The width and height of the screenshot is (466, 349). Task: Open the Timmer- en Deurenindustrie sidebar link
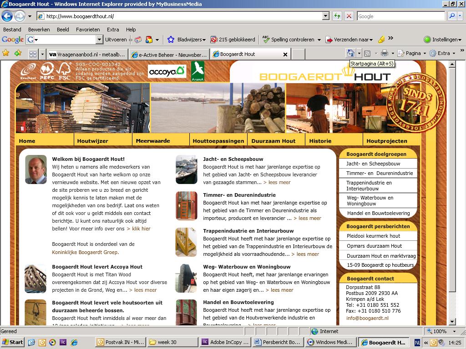[x=380, y=173]
